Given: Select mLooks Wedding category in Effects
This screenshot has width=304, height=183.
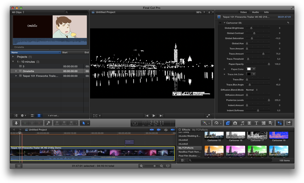Looking at the screenshot, I should point(190,136).
